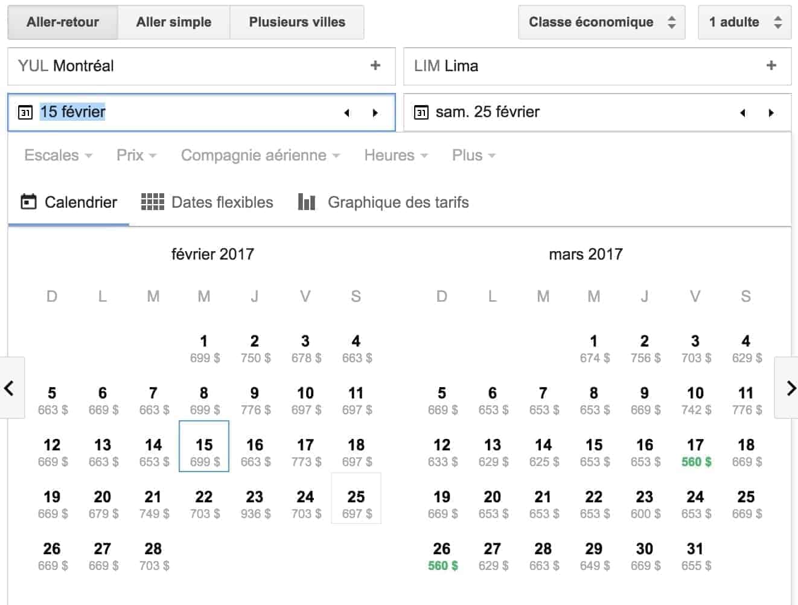The height and width of the screenshot is (605, 798).
Task: Advance departure date with next arrow
Action: [375, 113]
